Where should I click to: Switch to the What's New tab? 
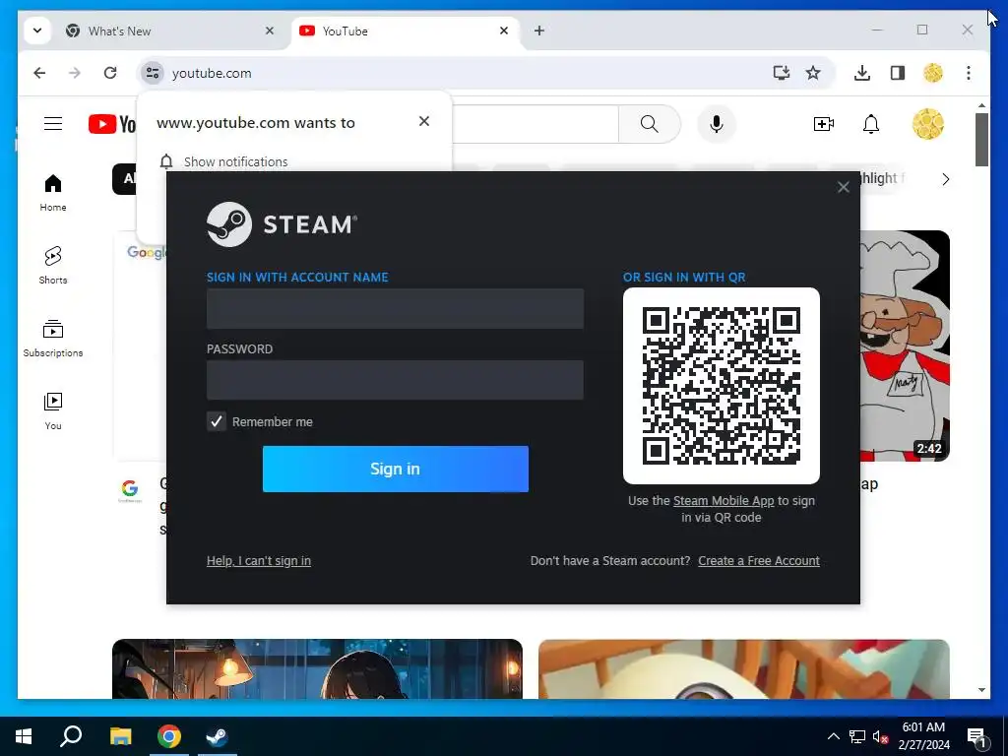(x=170, y=31)
